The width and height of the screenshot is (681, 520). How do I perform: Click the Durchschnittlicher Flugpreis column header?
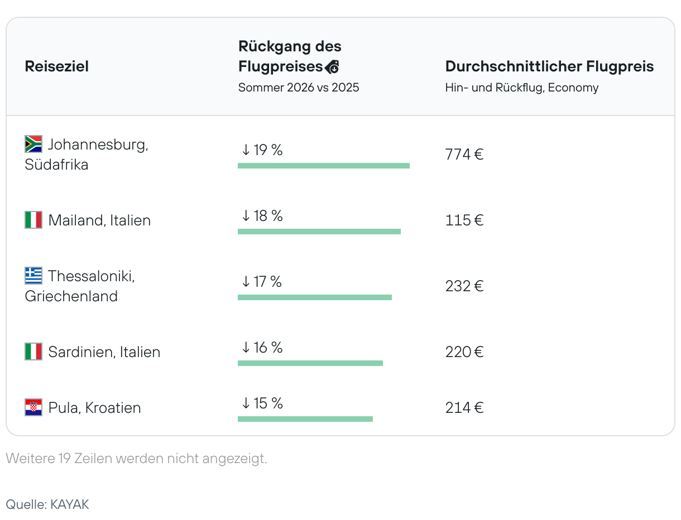click(549, 66)
